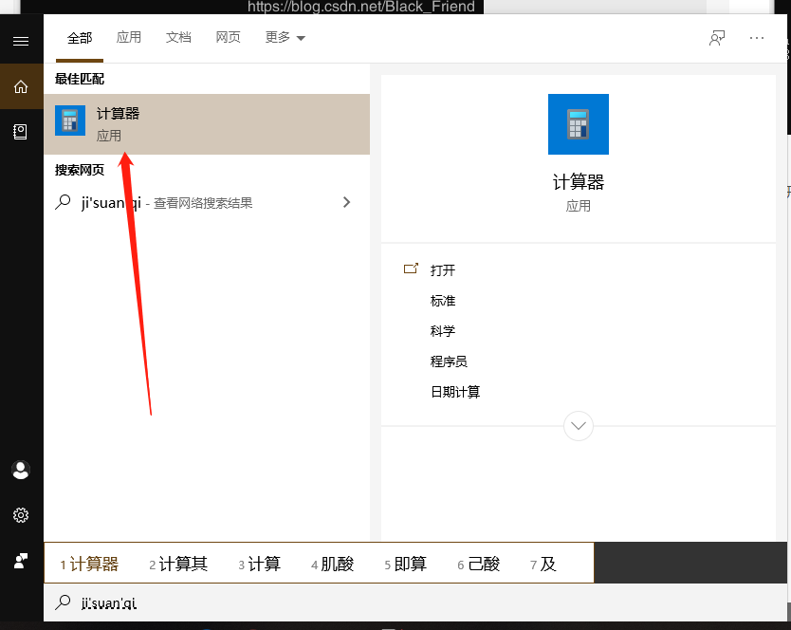Click the share icon at the sidebar bottom
The image size is (791, 630).
pos(21,561)
